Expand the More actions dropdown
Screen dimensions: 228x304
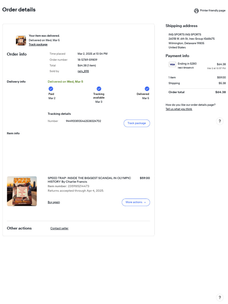[x=136, y=202]
